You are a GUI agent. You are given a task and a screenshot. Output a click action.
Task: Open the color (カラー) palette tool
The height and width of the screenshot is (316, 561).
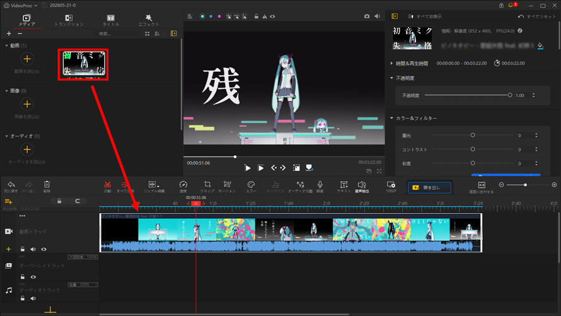251,187
